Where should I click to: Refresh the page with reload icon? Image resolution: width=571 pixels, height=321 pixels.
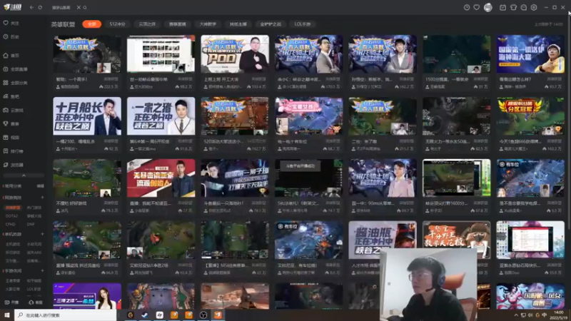pos(40,7)
